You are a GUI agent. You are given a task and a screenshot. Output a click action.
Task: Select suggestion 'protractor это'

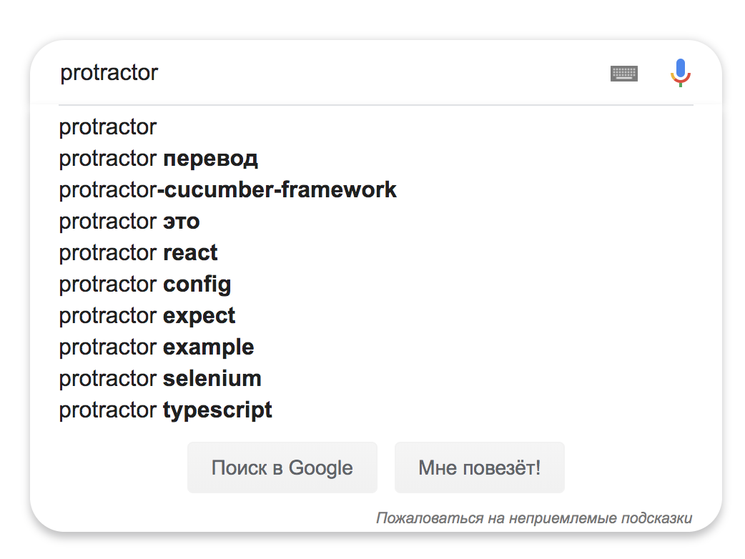click(376, 221)
